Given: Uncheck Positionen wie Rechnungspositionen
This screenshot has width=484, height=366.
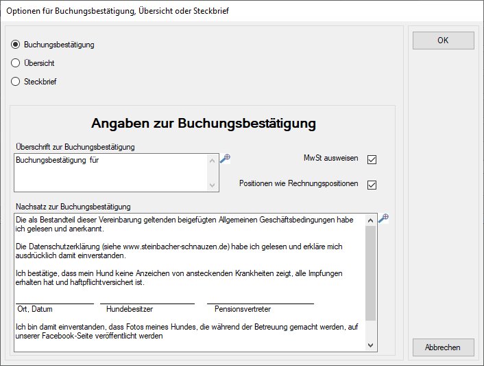Looking at the screenshot, I should 372,185.
